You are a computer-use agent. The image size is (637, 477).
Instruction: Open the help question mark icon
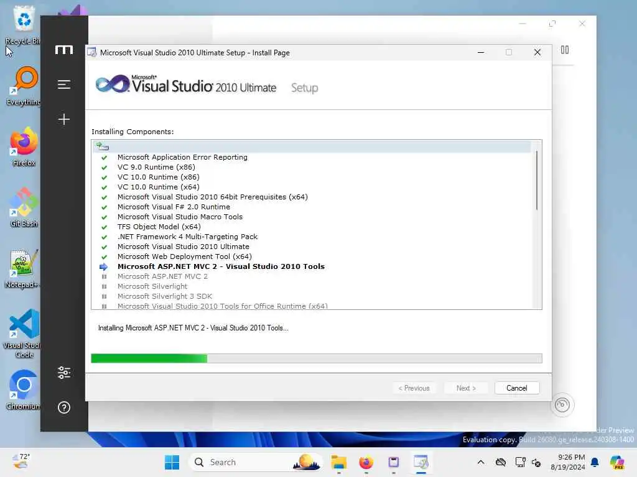pos(64,407)
